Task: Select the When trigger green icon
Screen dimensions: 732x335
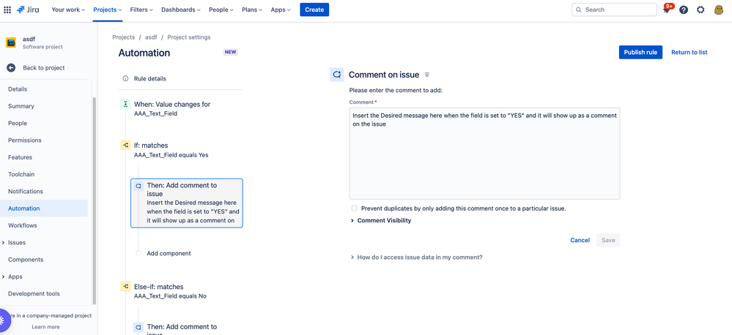Action: tap(125, 105)
